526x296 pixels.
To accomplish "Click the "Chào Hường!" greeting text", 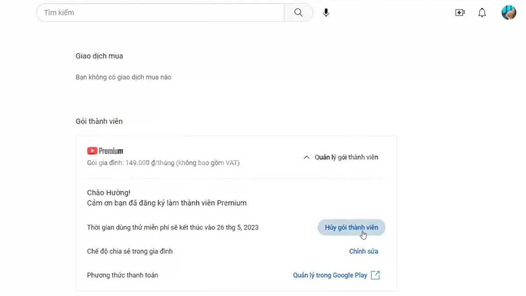I will click(109, 193).
